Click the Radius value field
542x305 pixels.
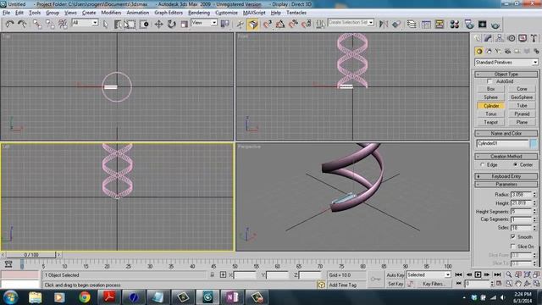pyautogui.click(x=521, y=194)
